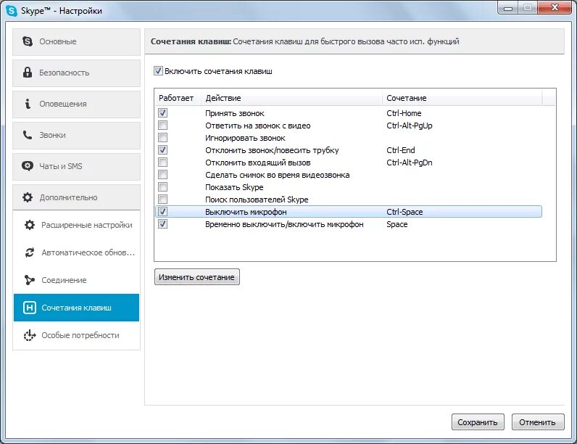Click the Изменить сочетание button

tap(197, 277)
